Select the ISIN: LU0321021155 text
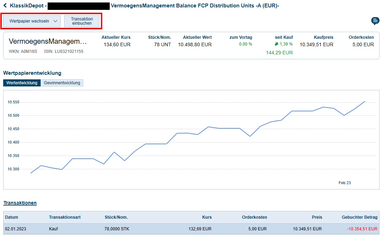The width and height of the screenshot is (381, 236). 64,52
